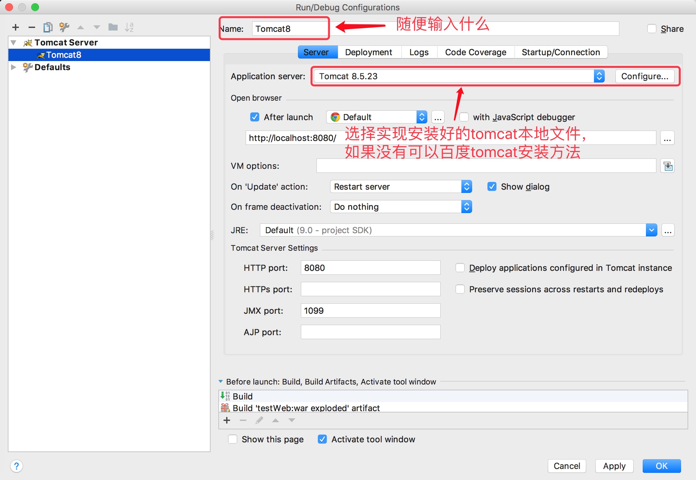Move before-launch task up arrow

pyautogui.click(x=276, y=420)
